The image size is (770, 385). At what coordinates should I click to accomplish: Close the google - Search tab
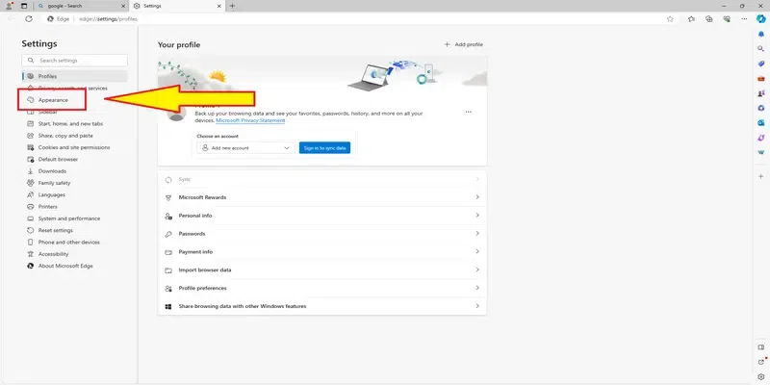(x=123, y=6)
